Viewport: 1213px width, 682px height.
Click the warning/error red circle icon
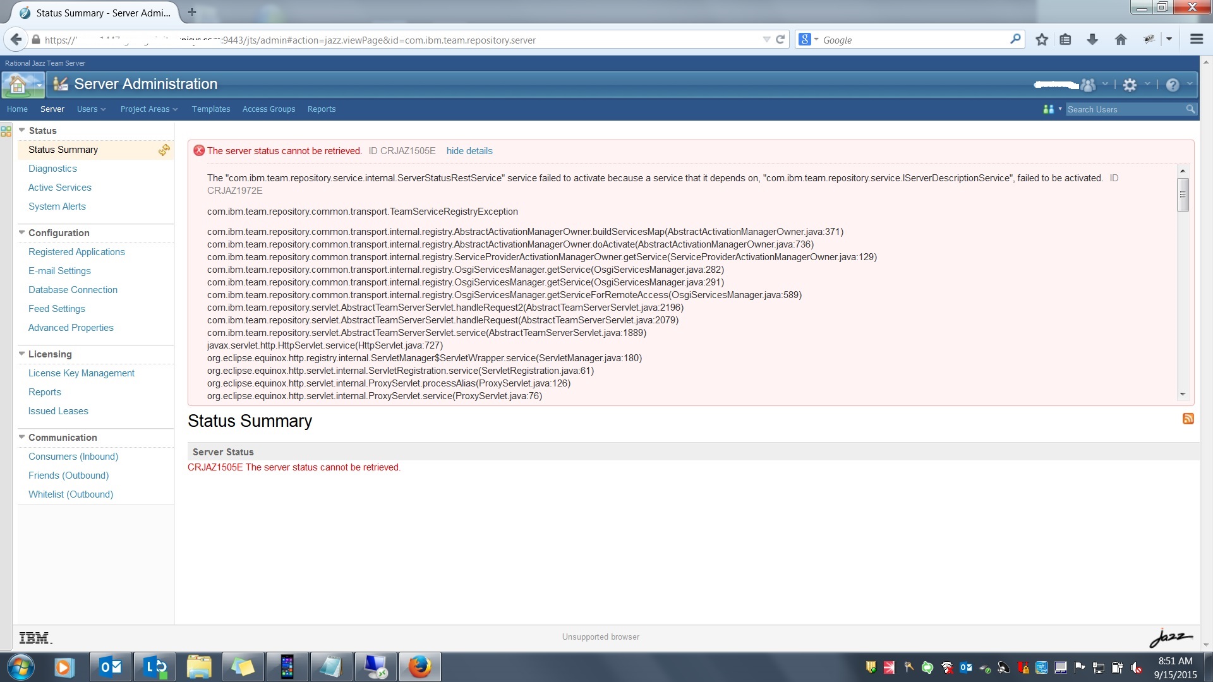198,151
